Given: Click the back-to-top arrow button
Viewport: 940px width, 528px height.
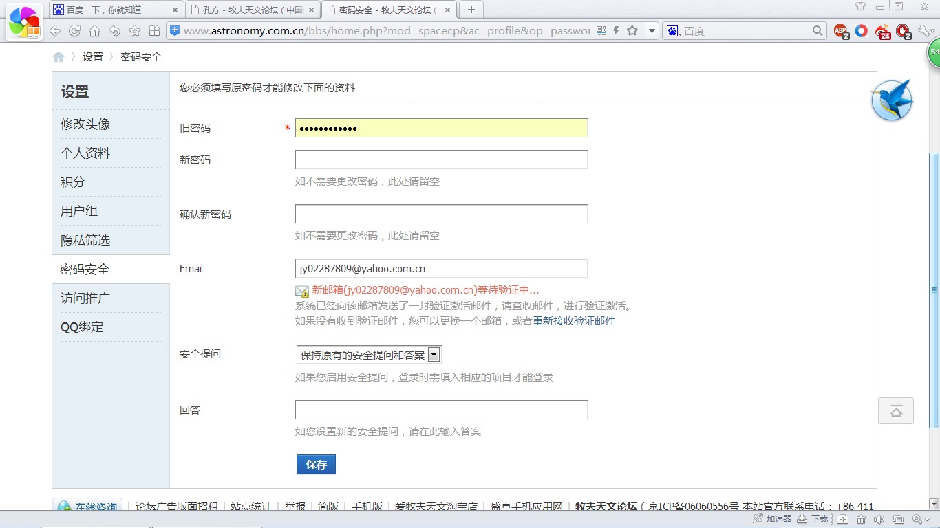Looking at the screenshot, I should (896, 410).
